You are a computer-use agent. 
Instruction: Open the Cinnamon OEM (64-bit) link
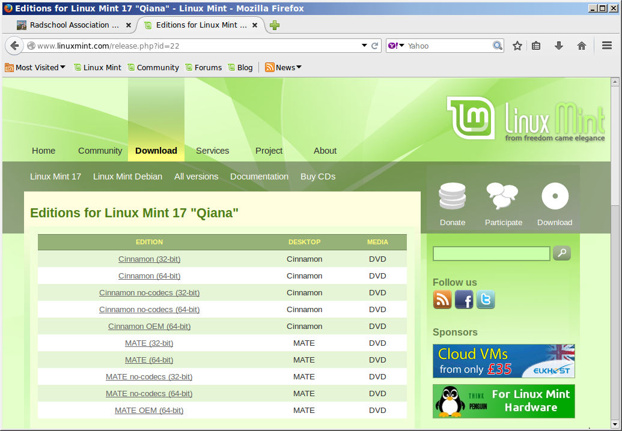click(149, 327)
